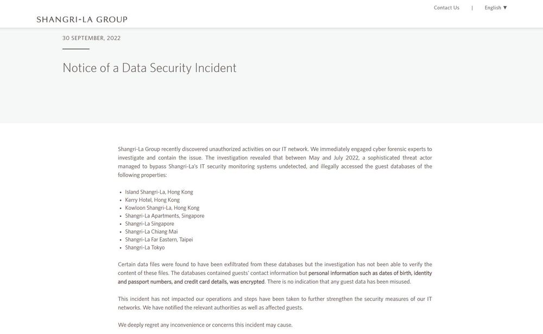Click the 'We deeply regret any inconvenience' sentence
The width and height of the screenshot is (543, 334).
(205, 325)
